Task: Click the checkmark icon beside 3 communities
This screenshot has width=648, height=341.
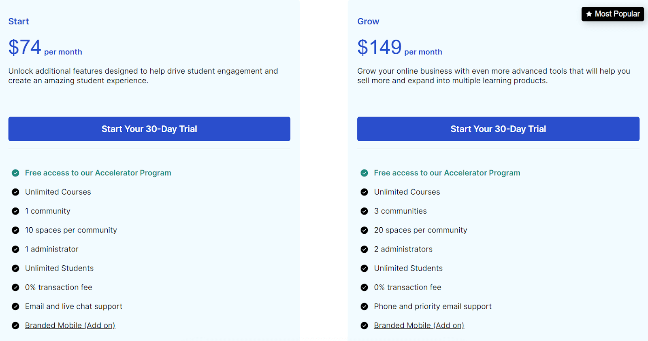Action: click(364, 211)
